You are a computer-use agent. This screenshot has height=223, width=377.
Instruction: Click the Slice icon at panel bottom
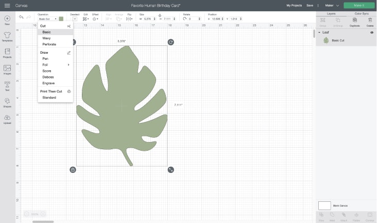321,215
